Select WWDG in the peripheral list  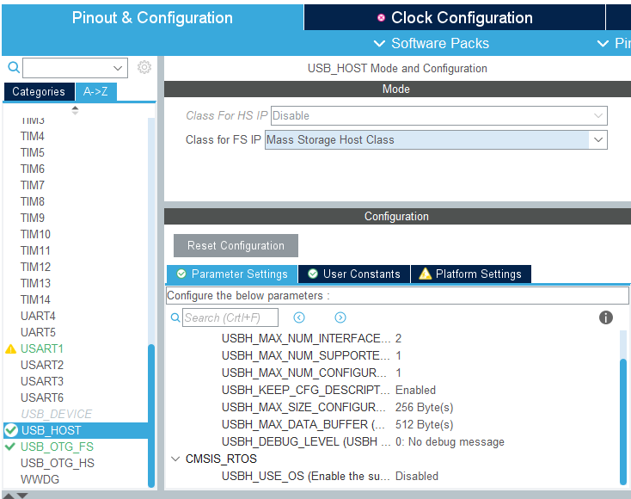coord(40,480)
